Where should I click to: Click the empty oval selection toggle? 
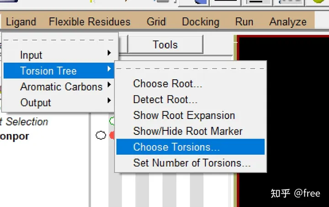click(101, 135)
